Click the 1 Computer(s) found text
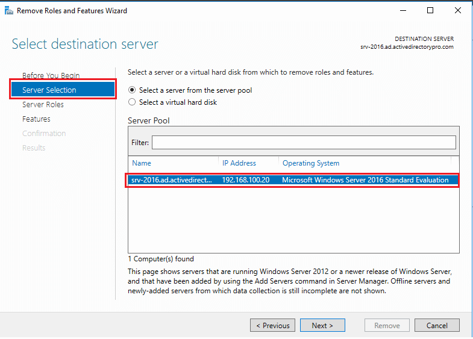 pyautogui.click(x=161, y=259)
